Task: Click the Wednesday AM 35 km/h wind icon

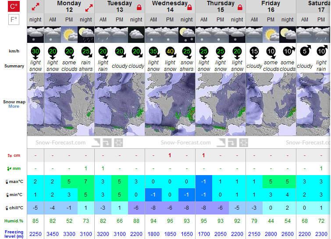Action: click(154, 52)
